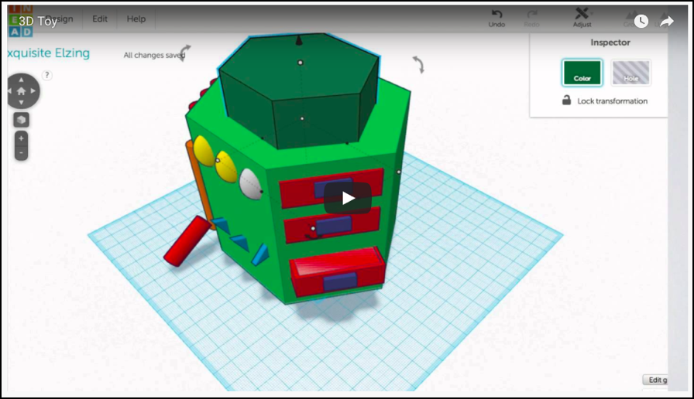
Task: Orbit view left with left arrow
Action: click(9, 91)
